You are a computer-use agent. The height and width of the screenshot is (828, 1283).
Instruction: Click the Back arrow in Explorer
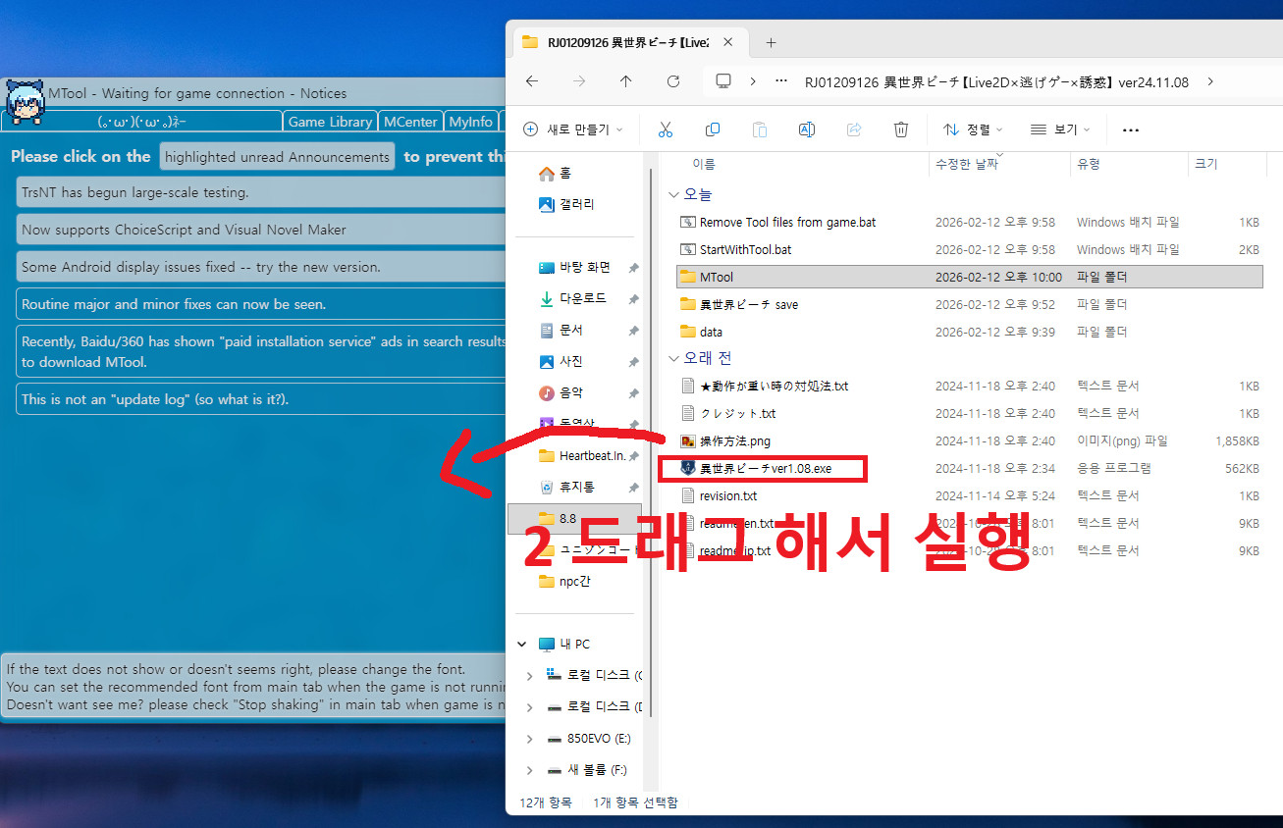coord(532,81)
